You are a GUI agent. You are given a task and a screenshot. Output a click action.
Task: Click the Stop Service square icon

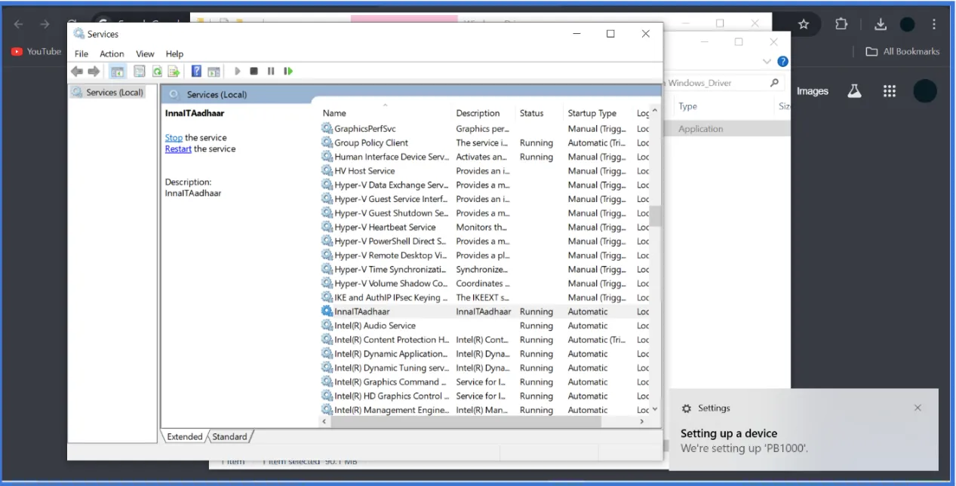click(254, 71)
